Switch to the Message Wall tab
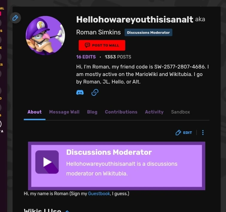The width and height of the screenshot is (226, 212). (64, 112)
